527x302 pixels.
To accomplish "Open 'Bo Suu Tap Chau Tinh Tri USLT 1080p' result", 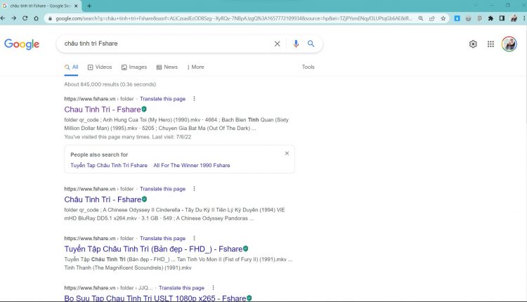I will tap(155, 298).
